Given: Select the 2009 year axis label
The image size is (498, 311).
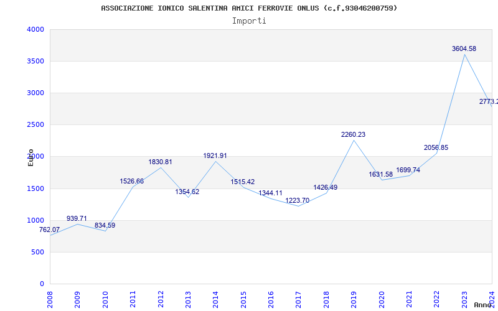Looking at the screenshot, I should tap(77, 300).
